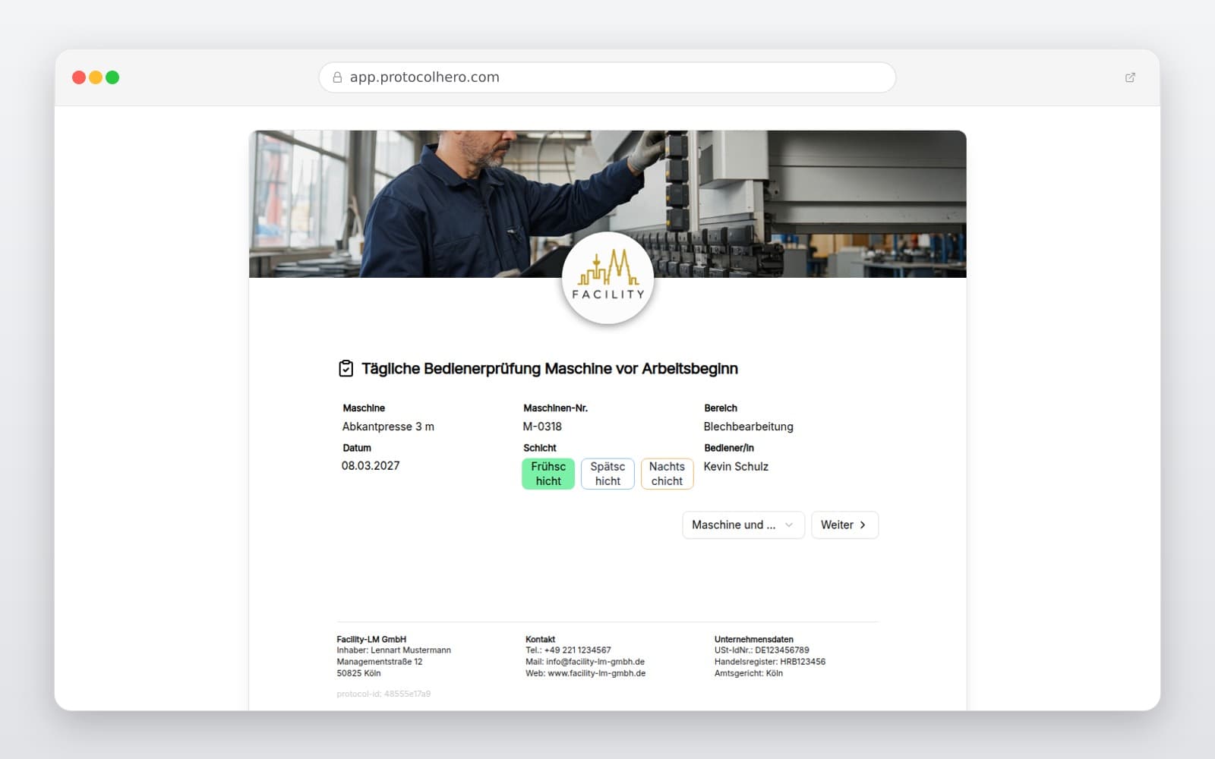Click the app.protocolhero.com address field

(x=607, y=77)
